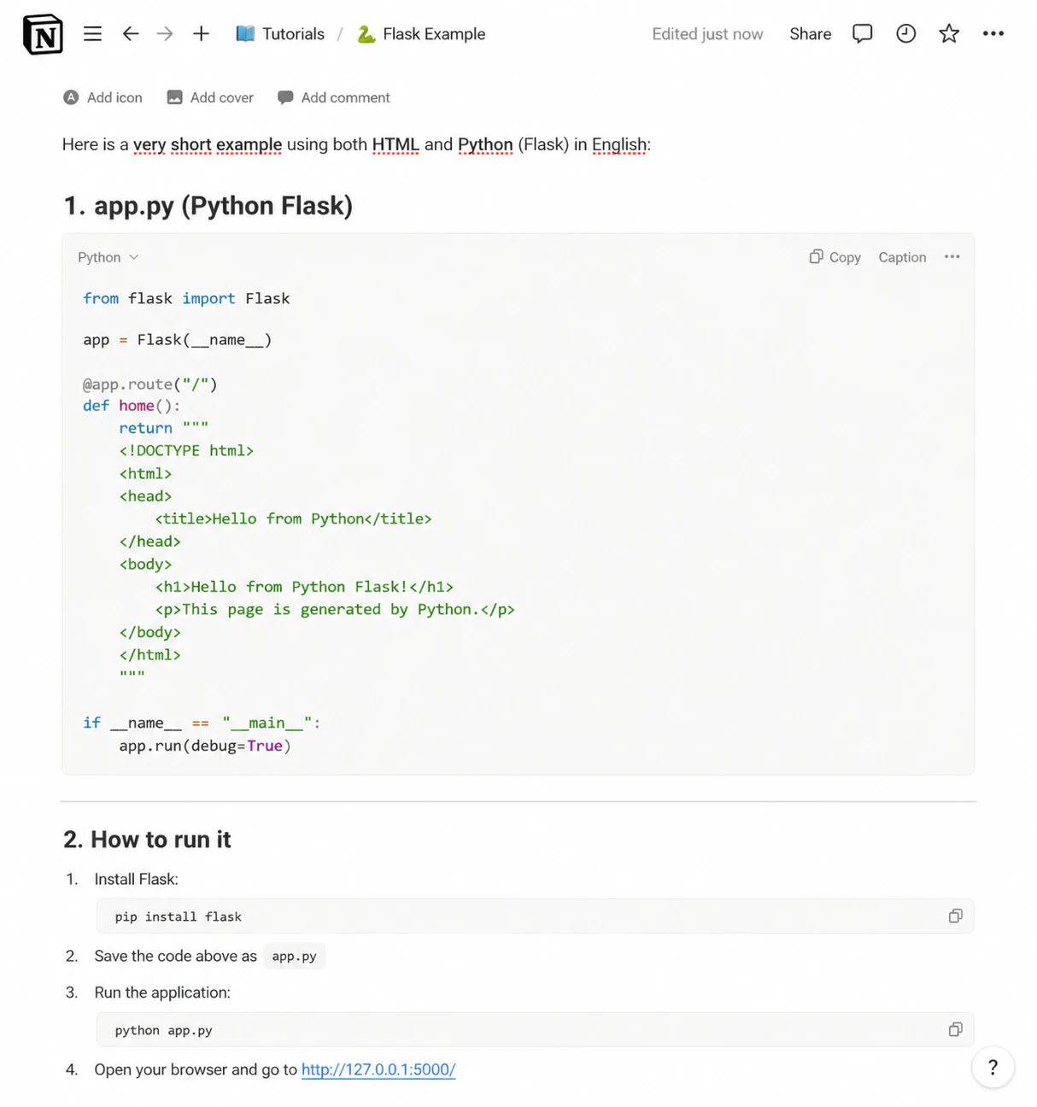Open the help question mark button
The height and width of the screenshot is (1107, 1037).
tap(993, 1067)
